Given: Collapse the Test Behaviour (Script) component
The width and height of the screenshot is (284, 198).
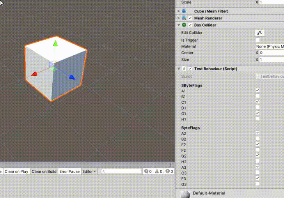Looking at the screenshot, I should pos(179,69).
